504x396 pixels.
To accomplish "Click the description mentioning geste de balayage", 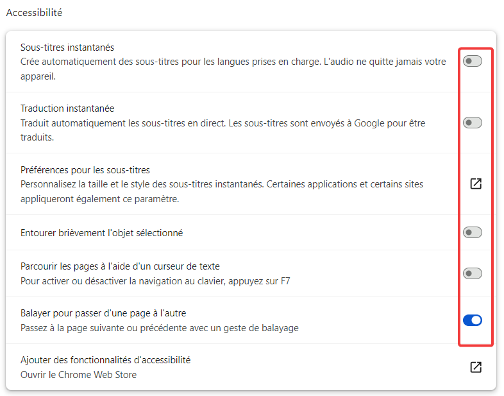I will [x=160, y=328].
